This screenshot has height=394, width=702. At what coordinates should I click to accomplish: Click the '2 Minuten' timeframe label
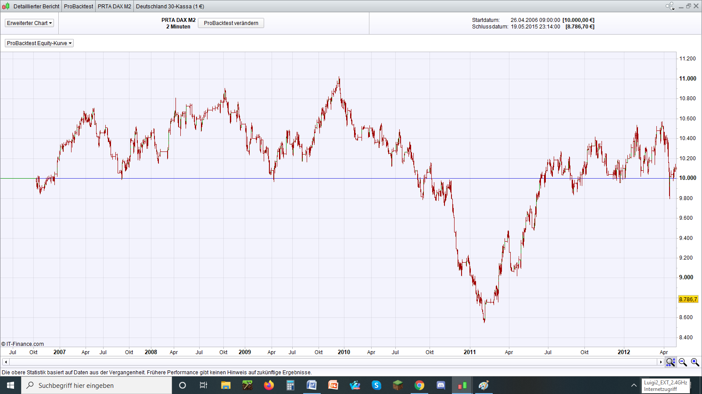(178, 27)
